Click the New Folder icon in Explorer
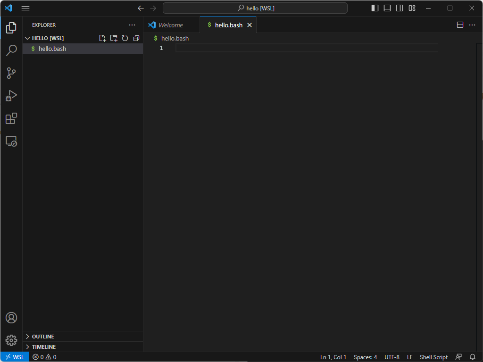The height and width of the screenshot is (362, 483). click(114, 38)
